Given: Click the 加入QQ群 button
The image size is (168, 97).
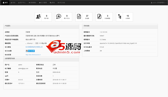Looking at the screenshot, I should 30,51.
